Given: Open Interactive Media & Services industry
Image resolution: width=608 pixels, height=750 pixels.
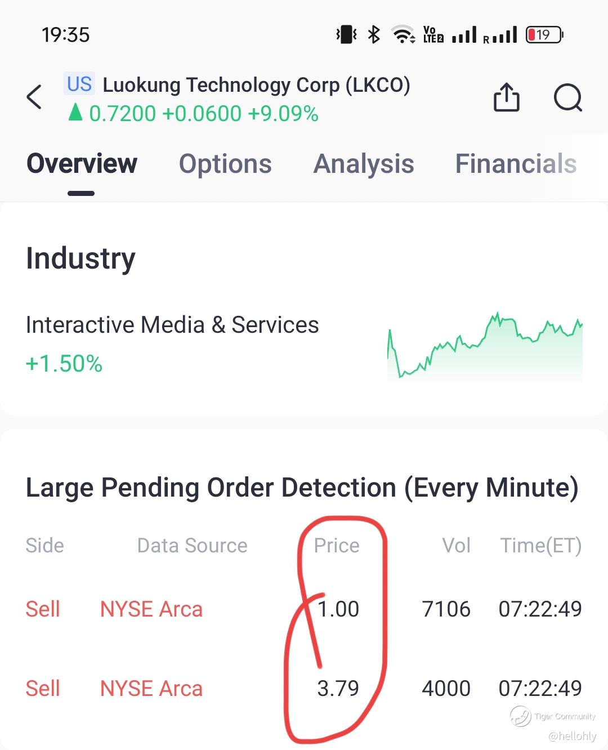Looking at the screenshot, I should coord(172,325).
